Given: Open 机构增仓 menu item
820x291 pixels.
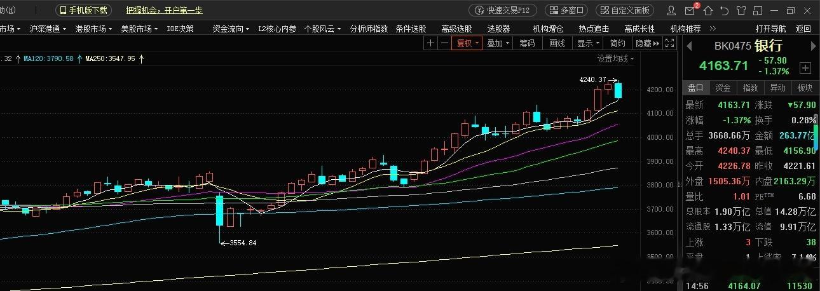Looking at the screenshot, I should click(x=548, y=29).
